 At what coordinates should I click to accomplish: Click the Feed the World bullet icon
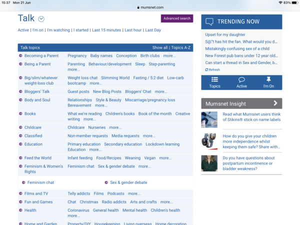click(x=20, y=158)
